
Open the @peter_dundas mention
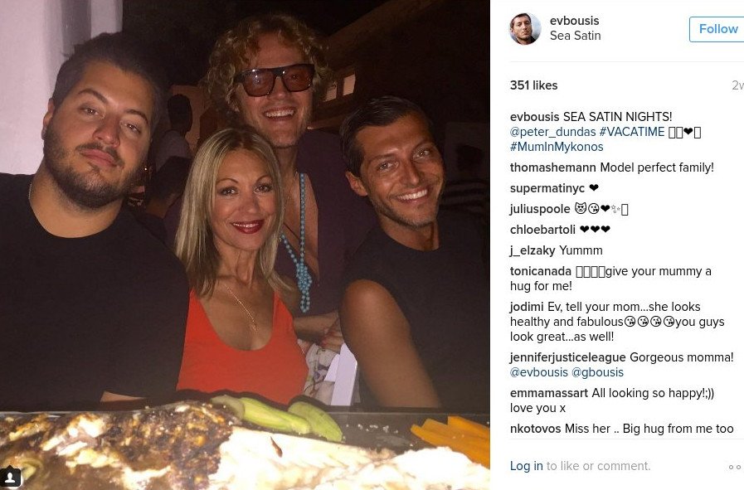[552, 132]
